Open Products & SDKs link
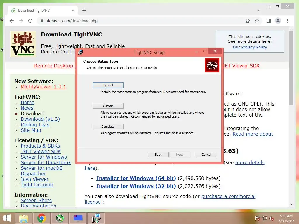299x224 pixels. coord(40,146)
